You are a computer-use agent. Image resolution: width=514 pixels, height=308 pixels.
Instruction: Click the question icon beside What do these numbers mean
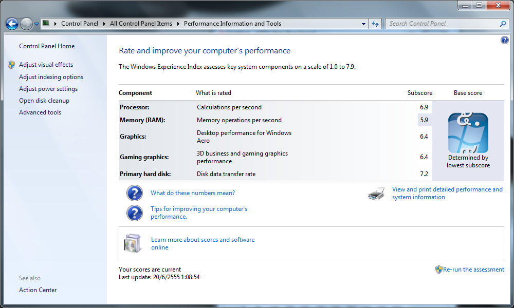[135, 193]
